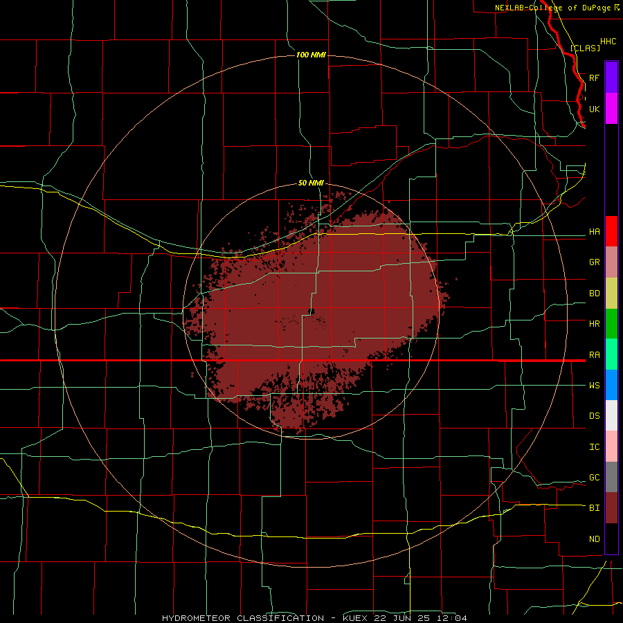Viewport: 623px width, 623px height.
Task: Click the 'UK' legend label
Action: point(594,109)
